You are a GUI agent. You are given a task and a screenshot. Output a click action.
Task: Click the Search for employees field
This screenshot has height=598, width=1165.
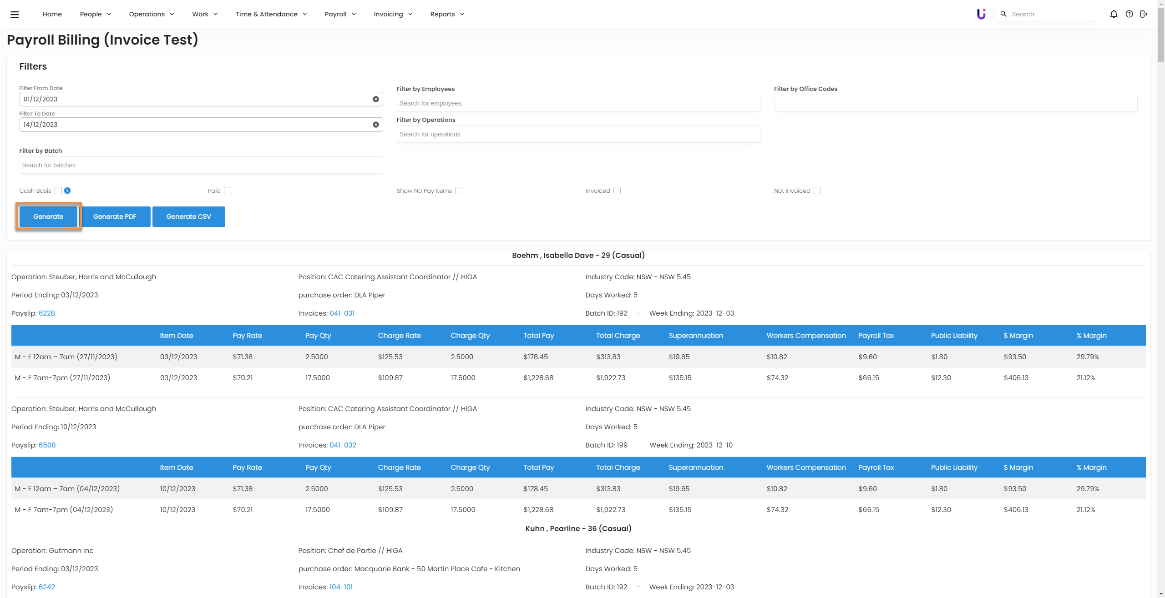click(x=578, y=103)
